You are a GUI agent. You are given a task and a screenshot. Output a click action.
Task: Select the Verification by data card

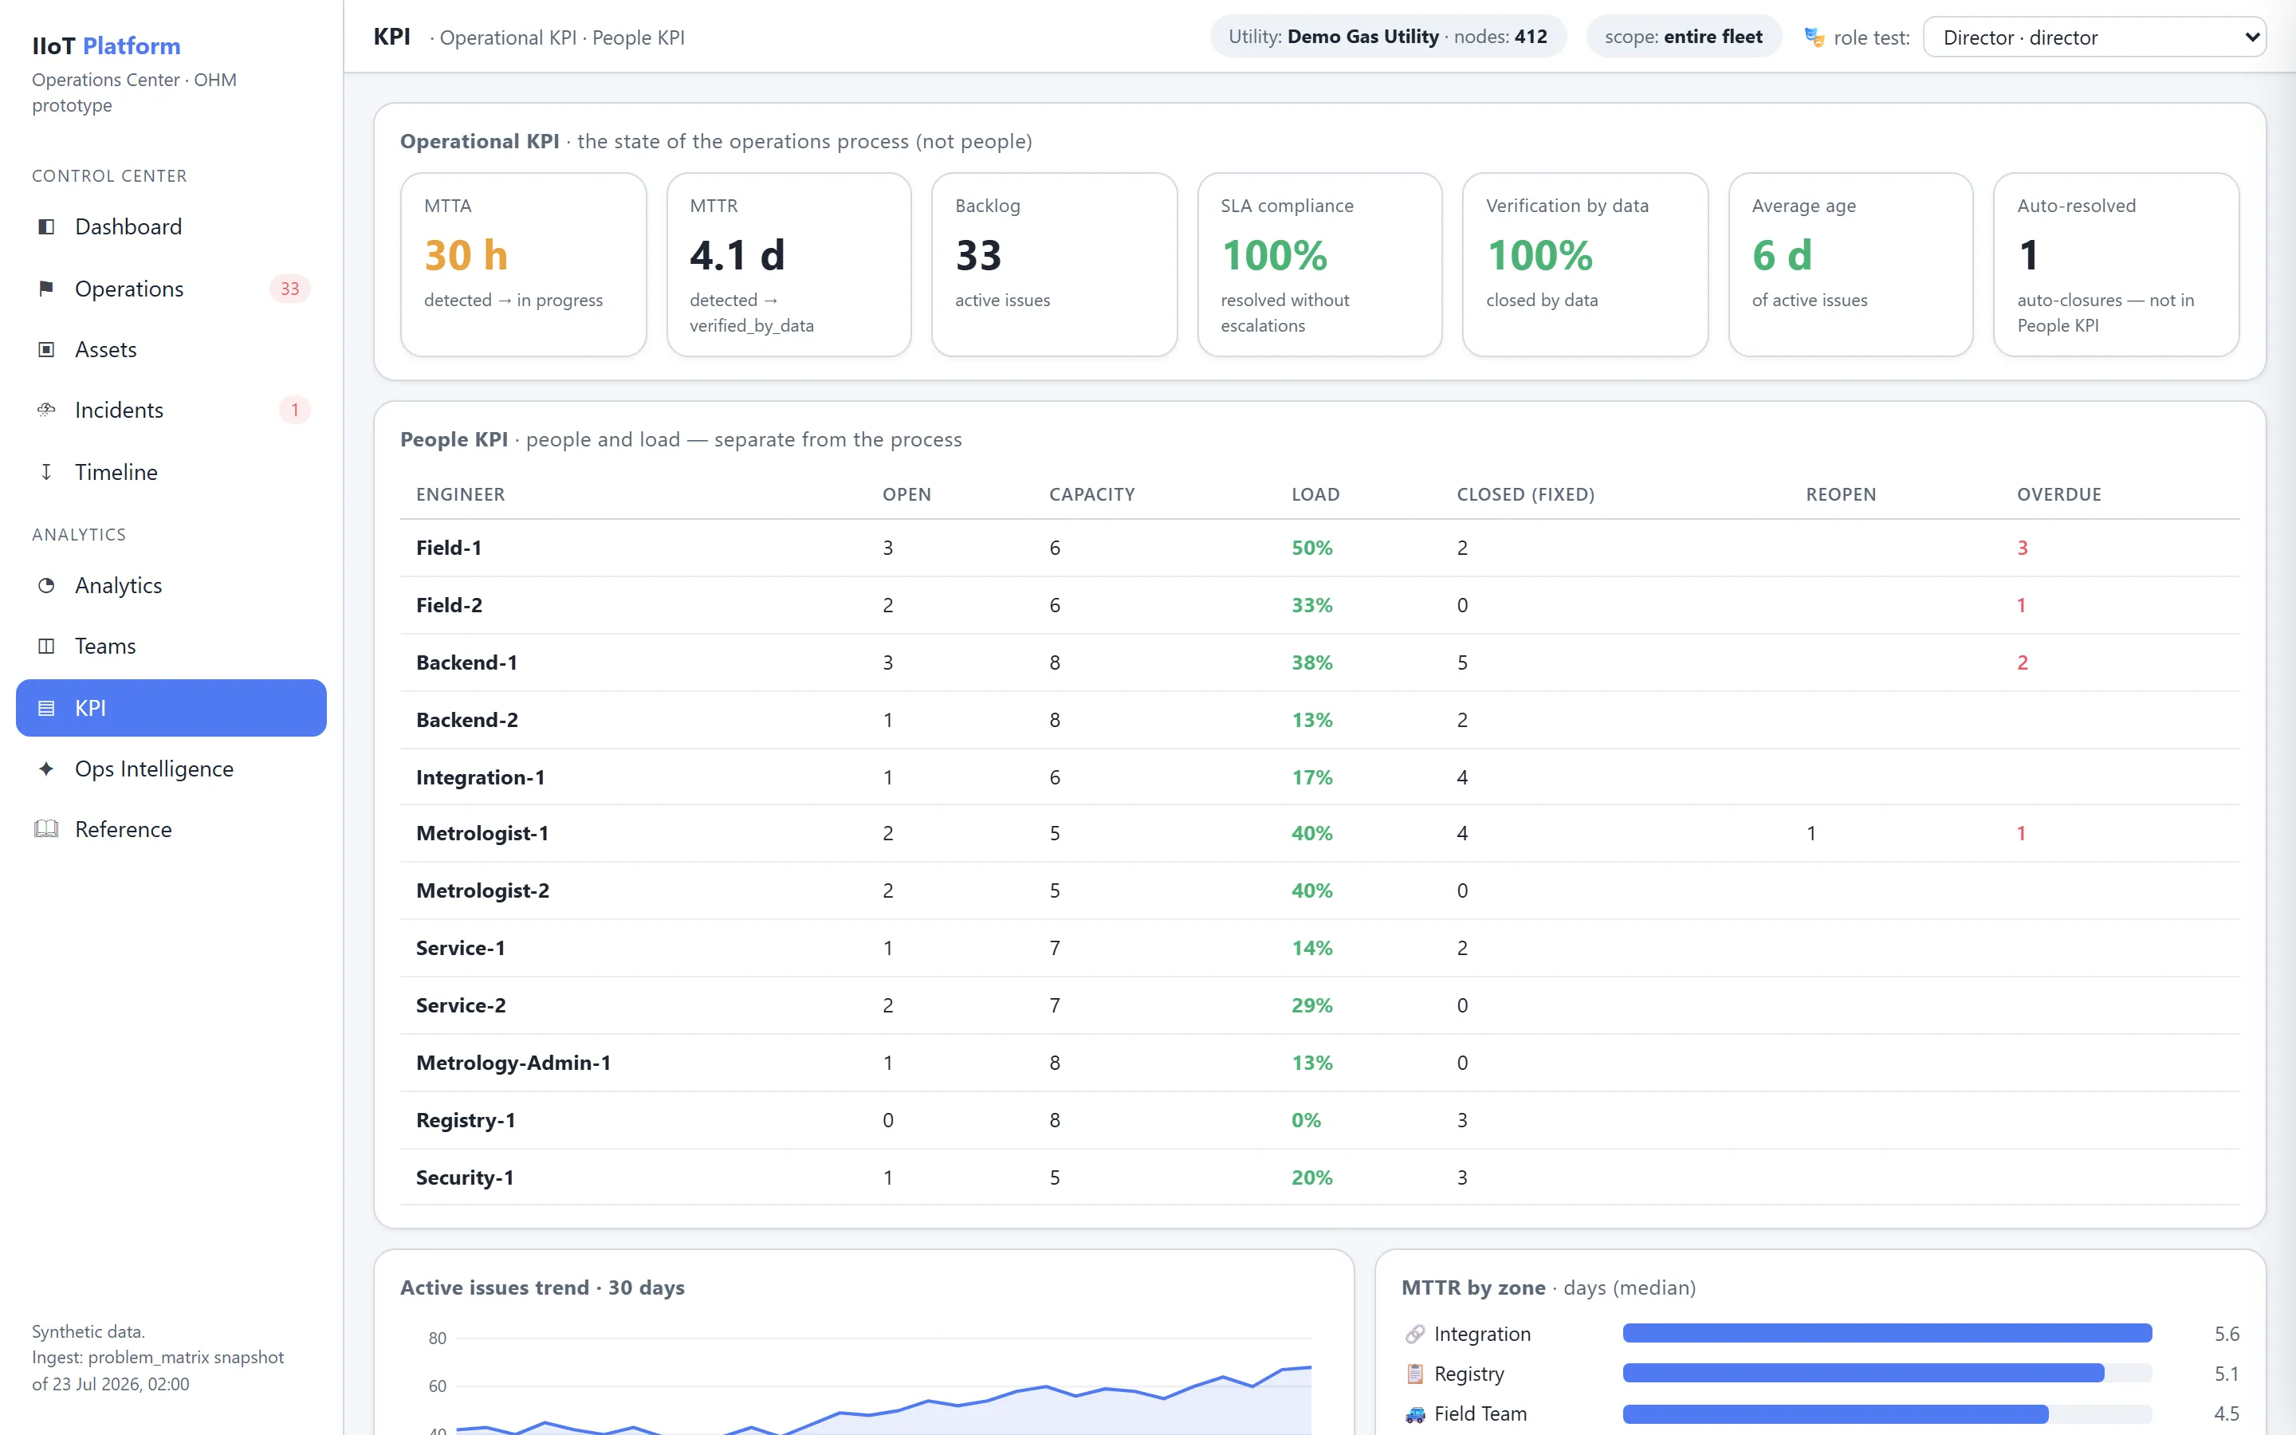pos(1586,265)
